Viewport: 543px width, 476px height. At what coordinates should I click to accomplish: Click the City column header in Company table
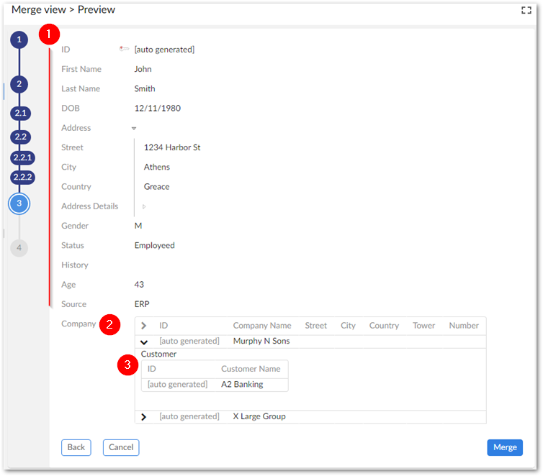[348, 326]
